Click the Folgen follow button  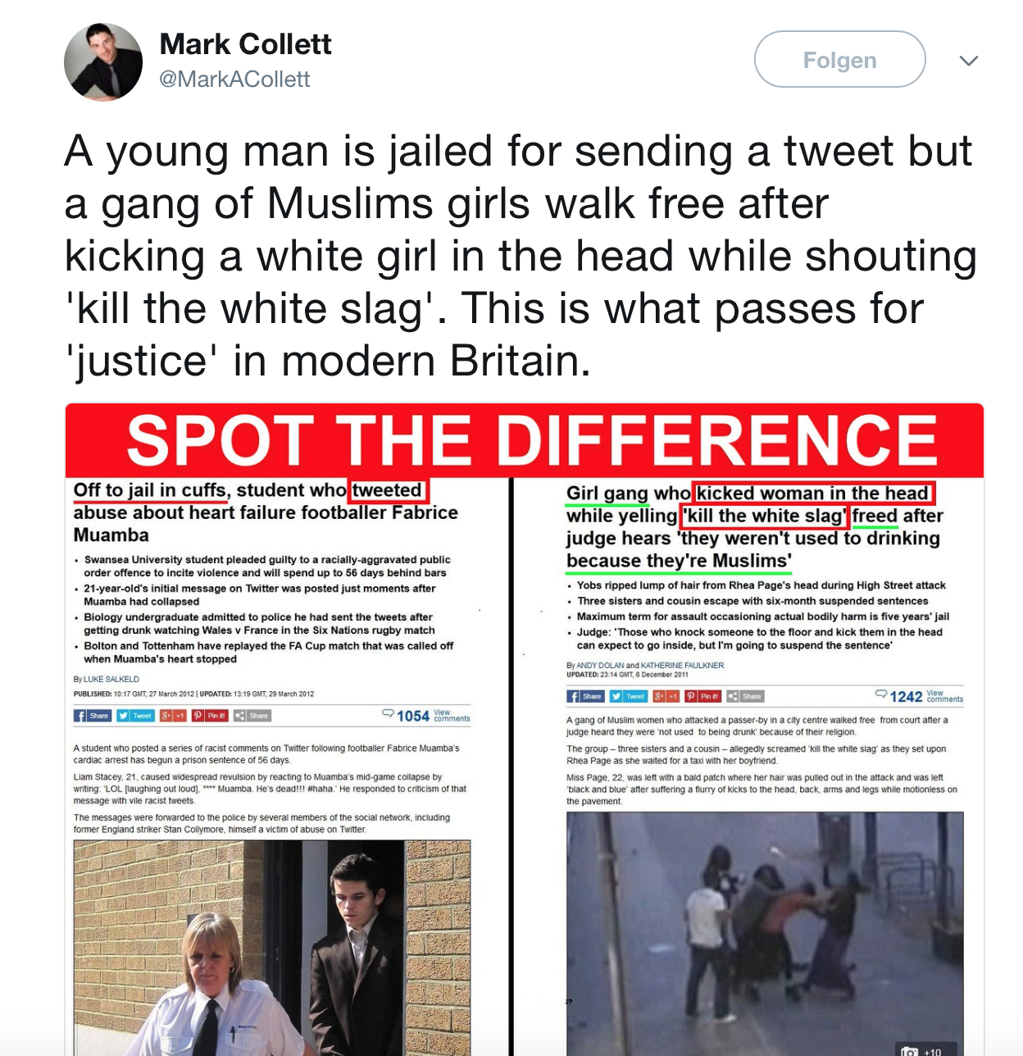click(839, 59)
